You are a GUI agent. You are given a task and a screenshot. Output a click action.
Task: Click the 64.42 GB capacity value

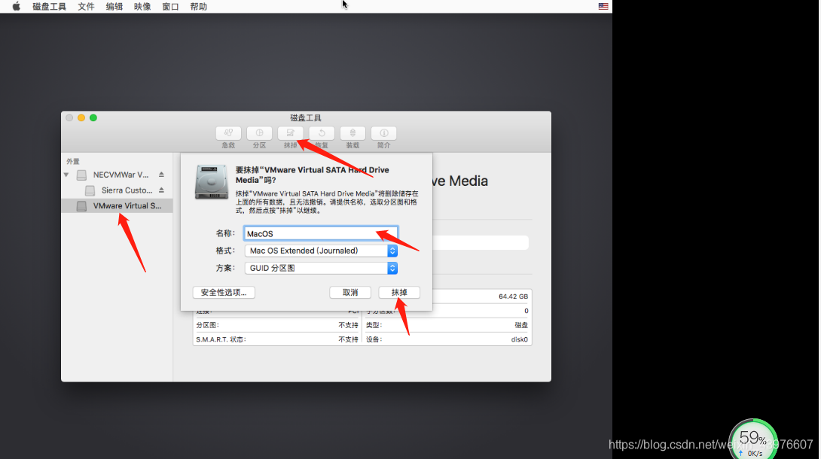tap(513, 296)
